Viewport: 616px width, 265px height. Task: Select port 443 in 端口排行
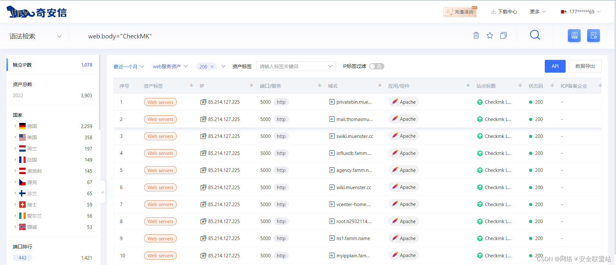pyautogui.click(x=22, y=258)
